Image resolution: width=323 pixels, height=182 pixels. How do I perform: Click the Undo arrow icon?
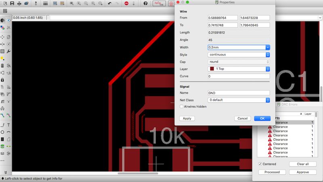coord(109,3)
